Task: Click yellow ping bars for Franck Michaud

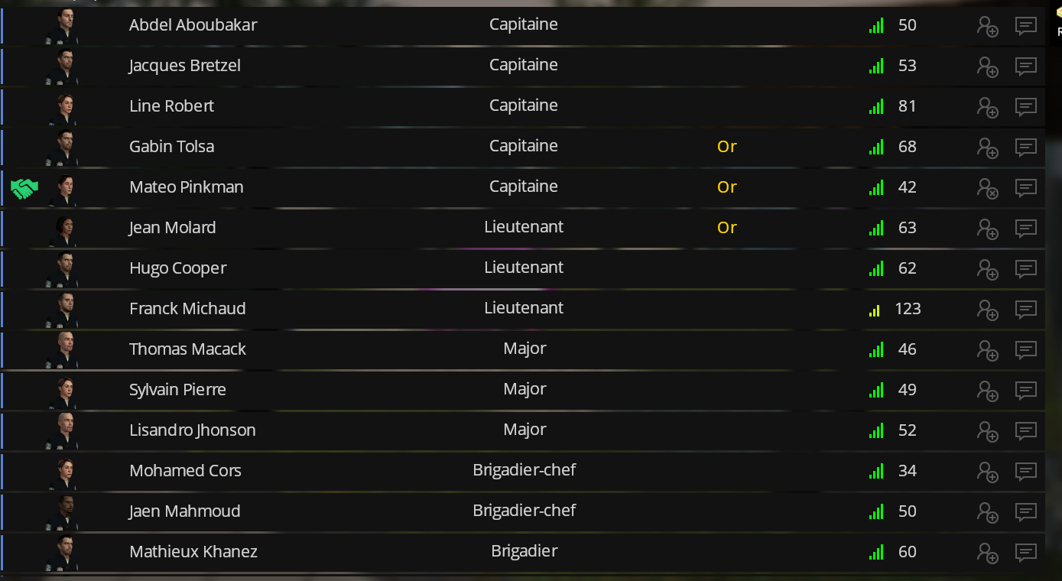Action: point(875,310)
